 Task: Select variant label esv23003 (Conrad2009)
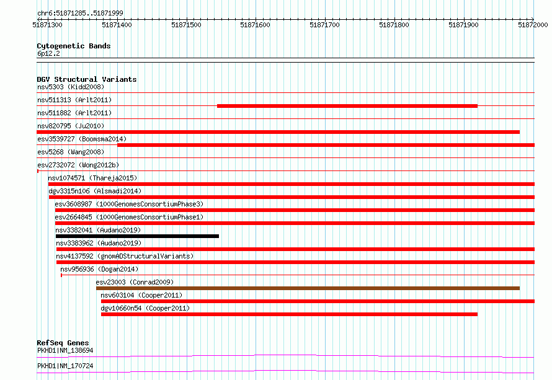coord(135,282)
